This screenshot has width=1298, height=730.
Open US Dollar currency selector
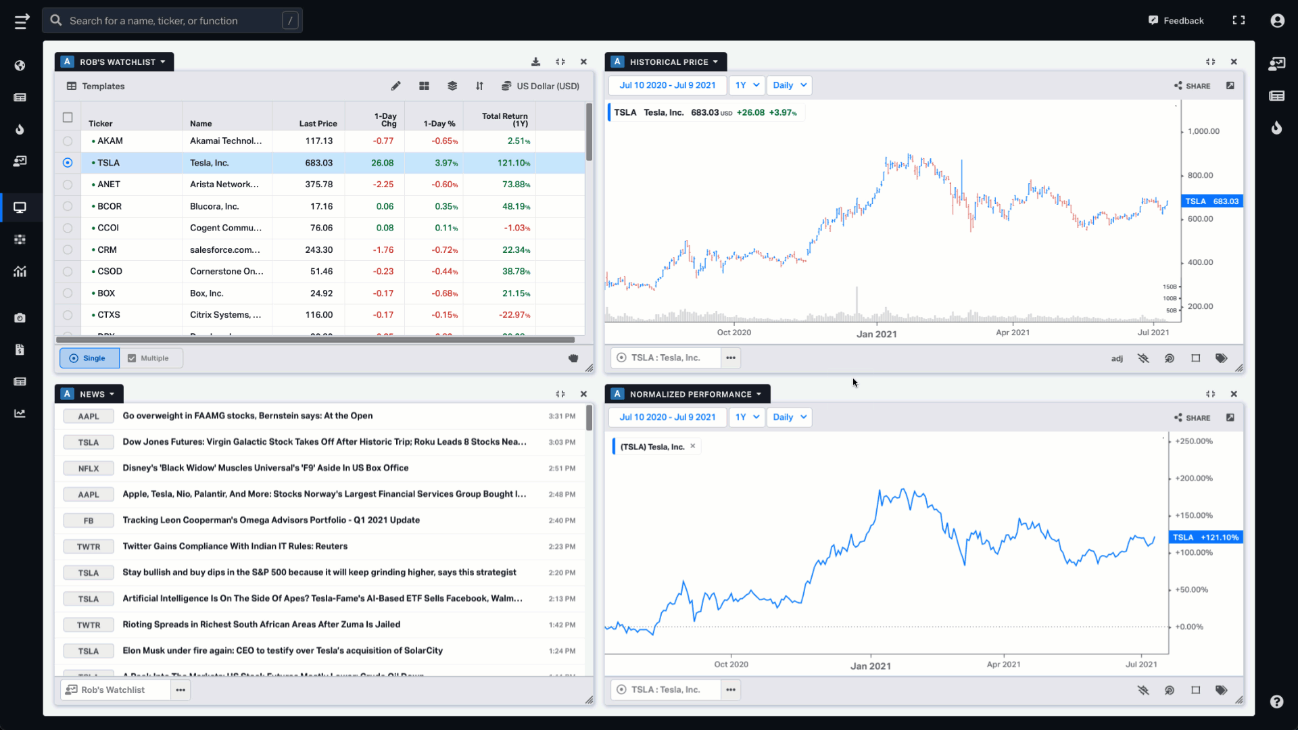pyautogui.click(x=540, y=86)
